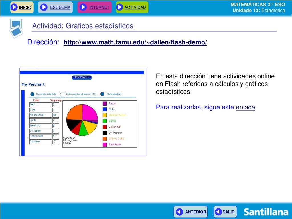Click the Mineral Water frequency box showing 10

tap(56, 115)
